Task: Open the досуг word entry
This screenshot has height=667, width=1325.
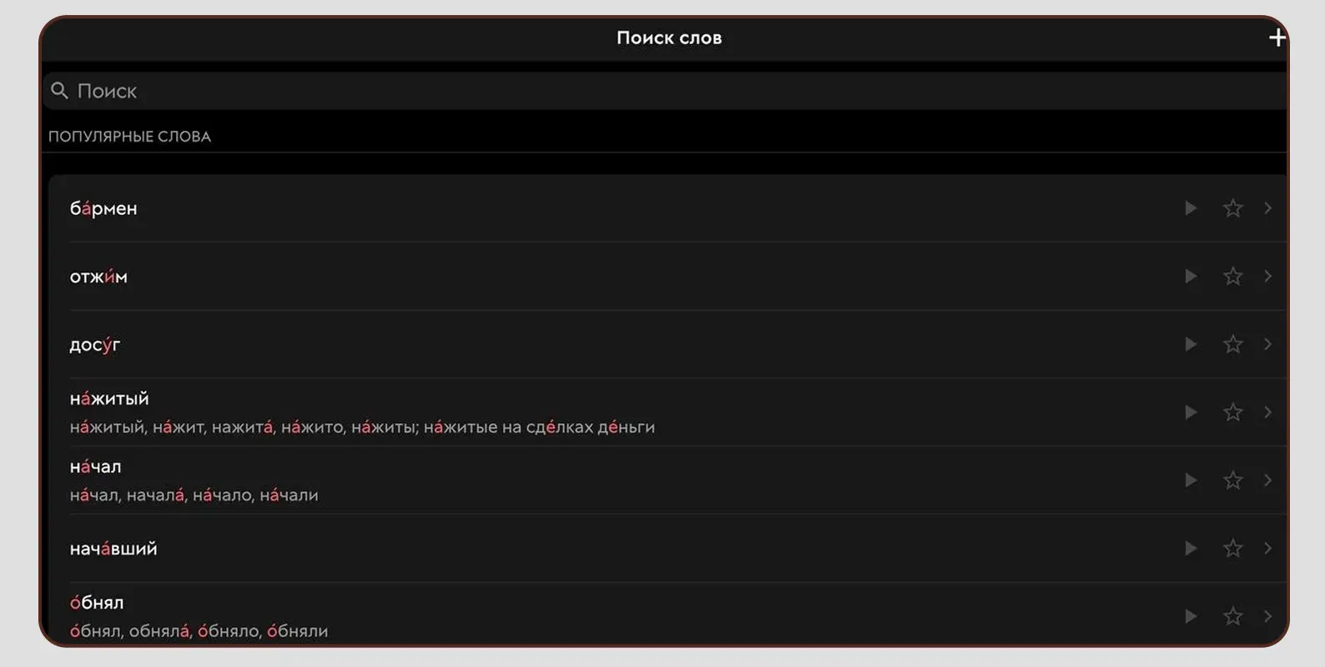Action: tap(95, 344)
